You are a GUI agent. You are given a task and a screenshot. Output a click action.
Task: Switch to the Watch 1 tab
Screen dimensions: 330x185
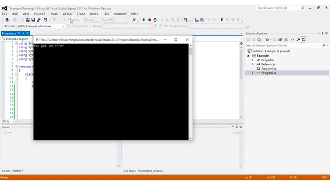click(x=18, y=171)
